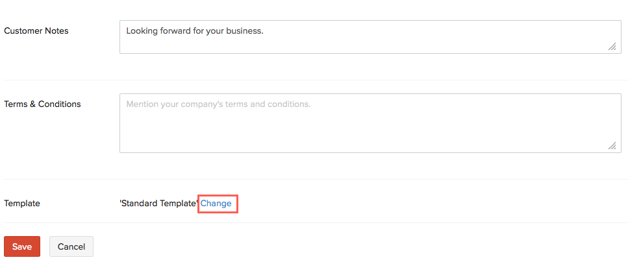Click the Customer Notes field label
The height and width of the screenshot is (262, 628).
pyautogui.click(x=36, y=30)
